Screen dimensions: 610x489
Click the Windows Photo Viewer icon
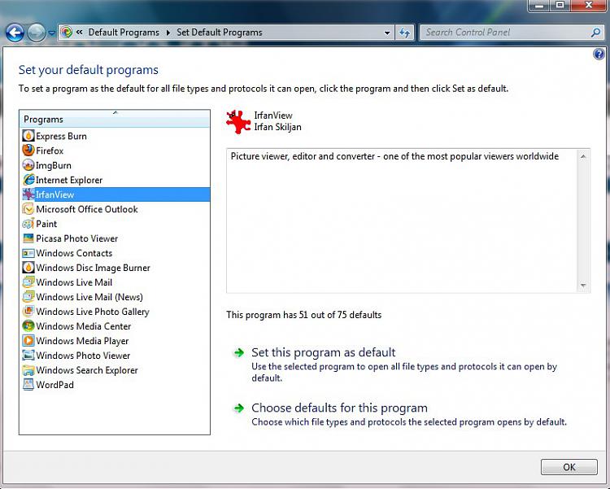[x=28, y=355]
